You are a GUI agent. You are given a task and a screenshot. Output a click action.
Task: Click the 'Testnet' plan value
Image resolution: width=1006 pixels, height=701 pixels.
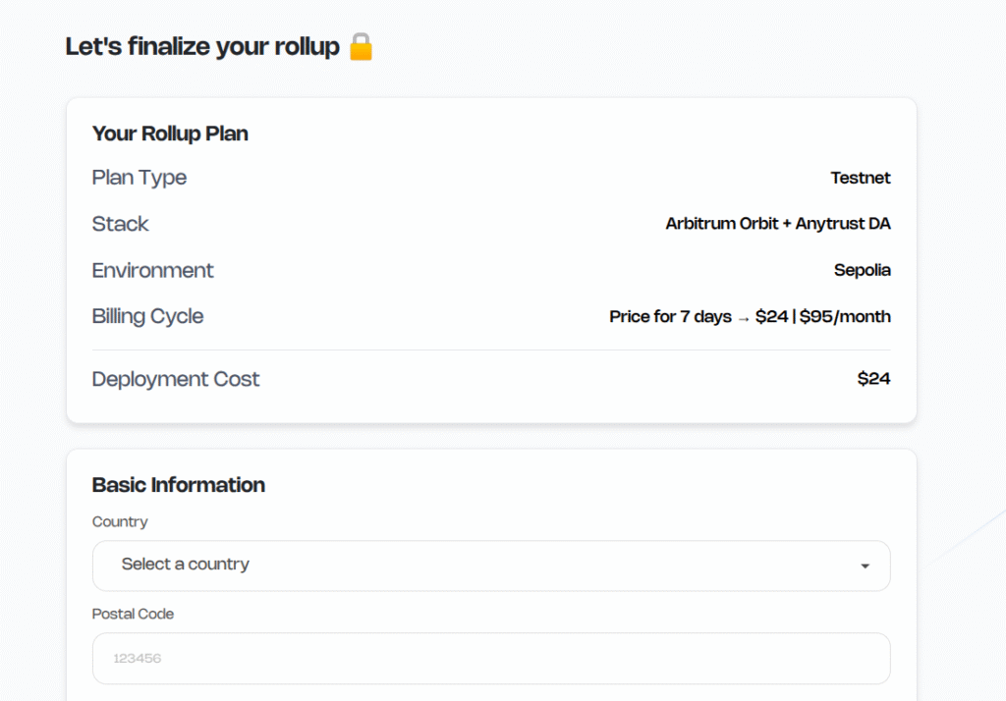[x=861, y=178]
